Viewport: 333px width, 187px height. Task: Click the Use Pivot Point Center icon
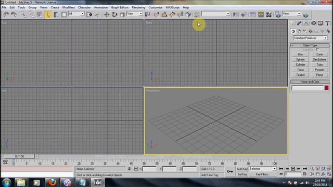(147, 15)
